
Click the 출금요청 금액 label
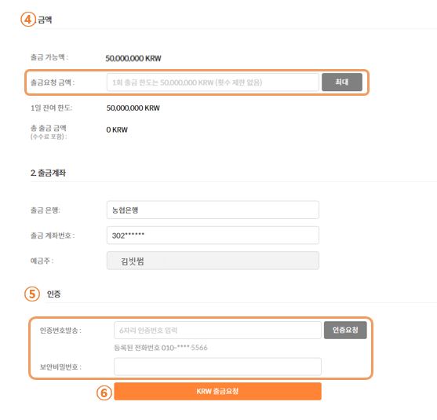(x=53, y=82)
